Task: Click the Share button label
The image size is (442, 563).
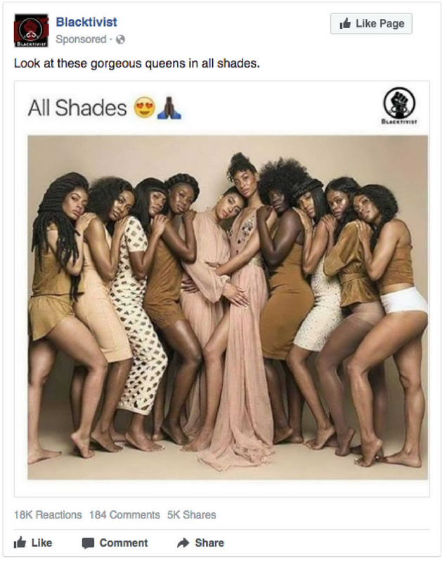Action: pos(209,543)
